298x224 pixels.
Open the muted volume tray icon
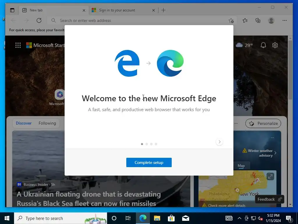click(x=260, y=218)
